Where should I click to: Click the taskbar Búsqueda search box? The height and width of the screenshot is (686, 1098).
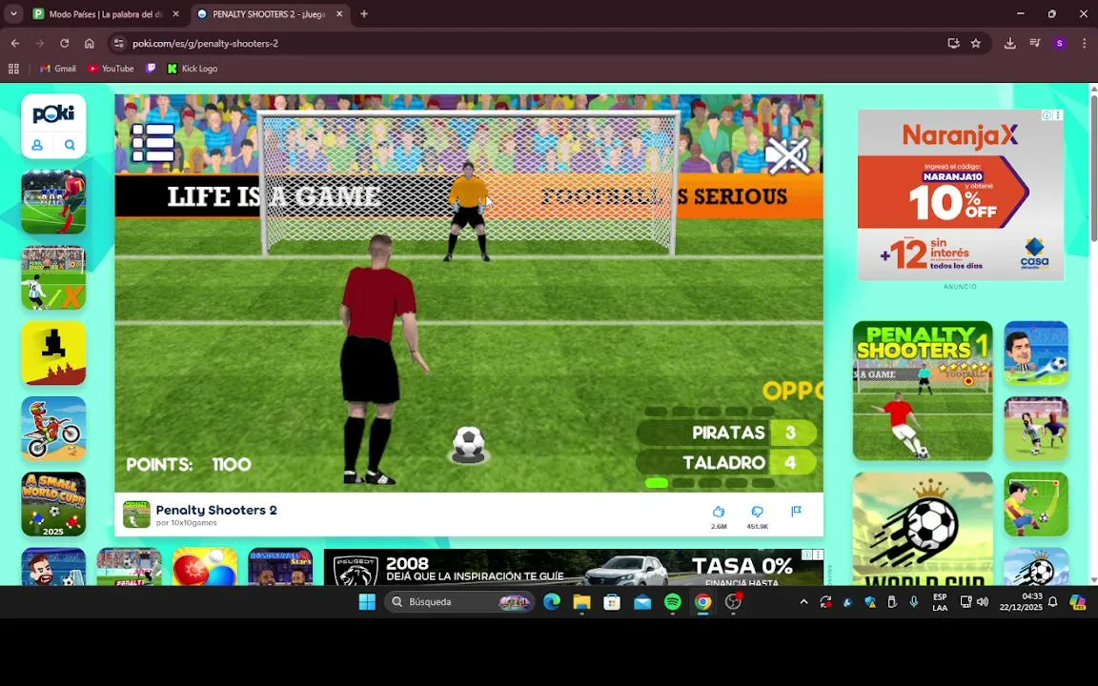point(459,602)
